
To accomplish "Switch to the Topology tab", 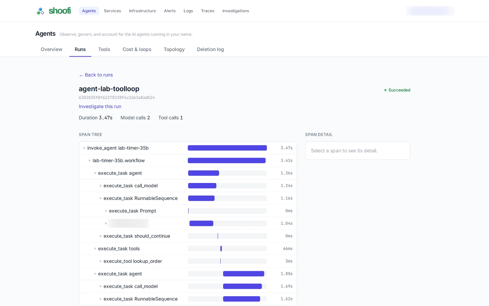I will [x=174, y=49].
